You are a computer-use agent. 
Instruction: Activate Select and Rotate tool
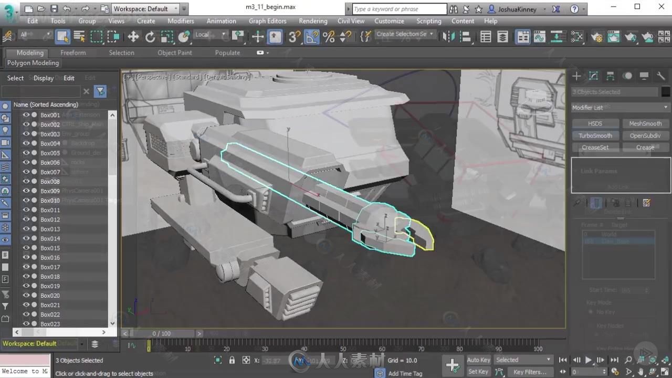150,36
